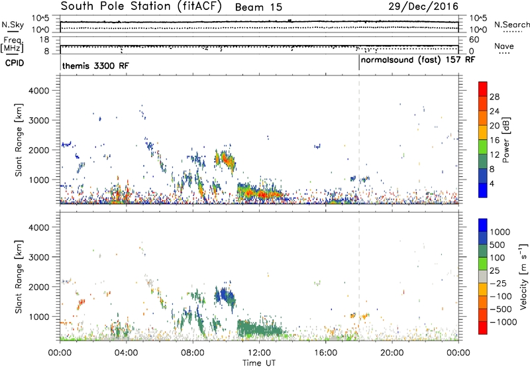Click the '-1000' Velocity colorbar label
This screenshot has width=530, height=367.
[503, 322]
